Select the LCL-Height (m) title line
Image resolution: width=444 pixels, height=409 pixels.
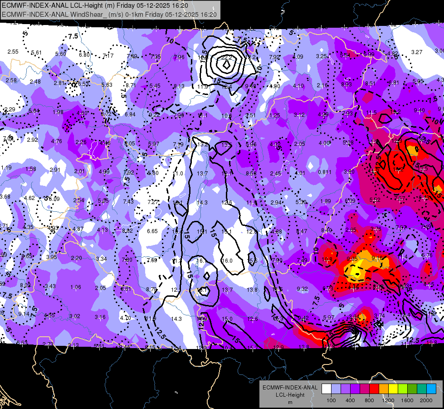pyautogui.click(x=95, y=5)
